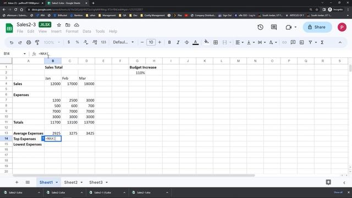Click the formula bar containing =MAX(
Image resolution: width=352 pixels, height=198 pixels.
coord(193,54)
